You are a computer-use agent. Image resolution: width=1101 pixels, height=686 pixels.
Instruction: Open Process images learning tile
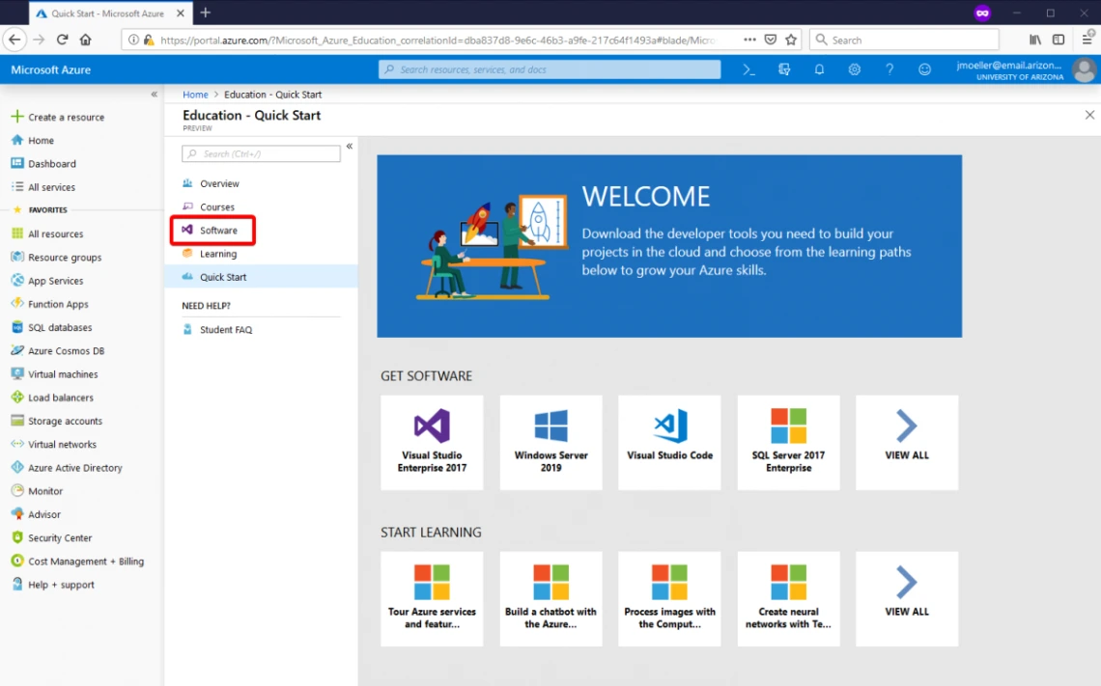coord(669,598)
